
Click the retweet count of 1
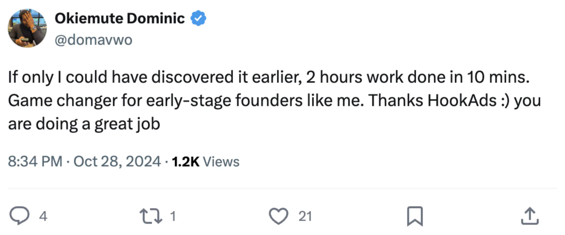(x=173, y=216)
